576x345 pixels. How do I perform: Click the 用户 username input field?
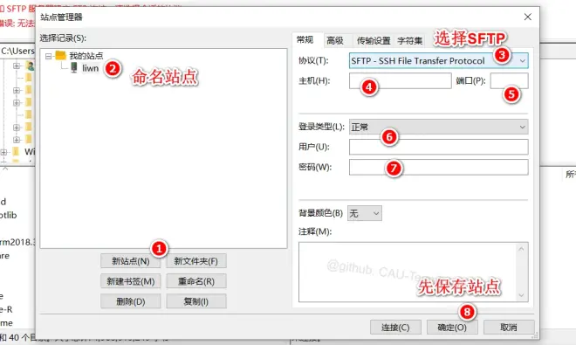[x=438, y=147]
